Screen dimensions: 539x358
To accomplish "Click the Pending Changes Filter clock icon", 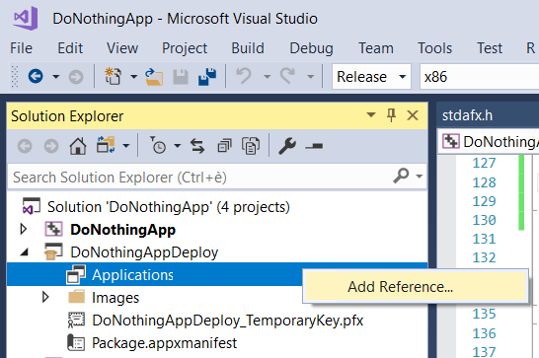I will click(x=158, y=145).
